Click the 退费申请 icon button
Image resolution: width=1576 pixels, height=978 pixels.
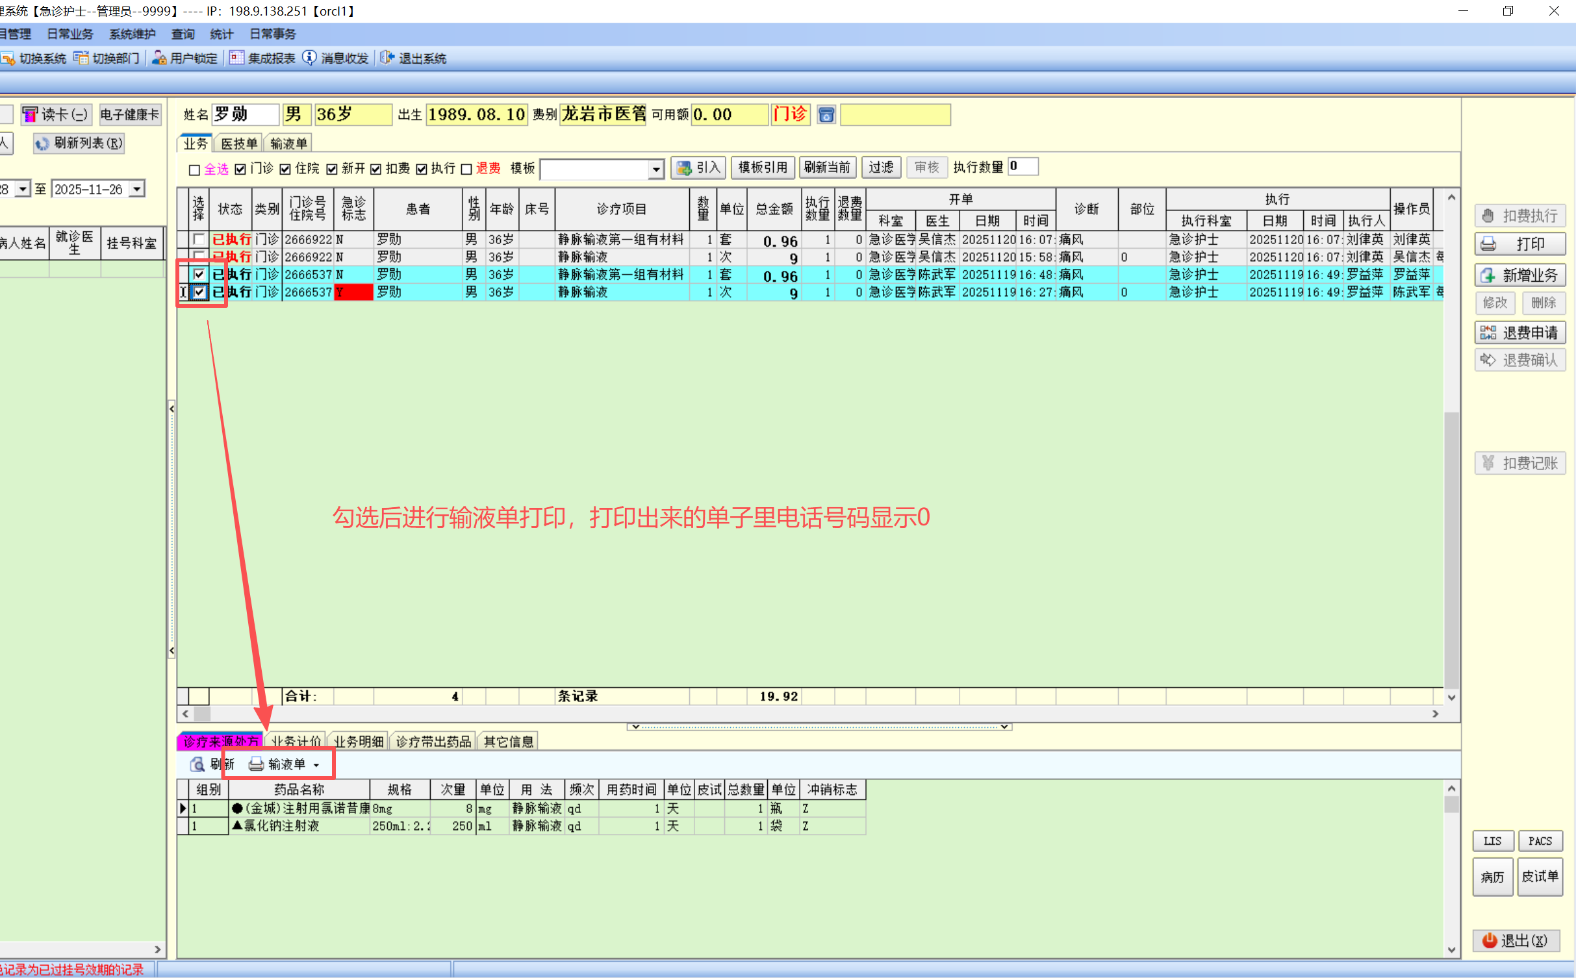pyautogui.click(x=1519, y=333)
